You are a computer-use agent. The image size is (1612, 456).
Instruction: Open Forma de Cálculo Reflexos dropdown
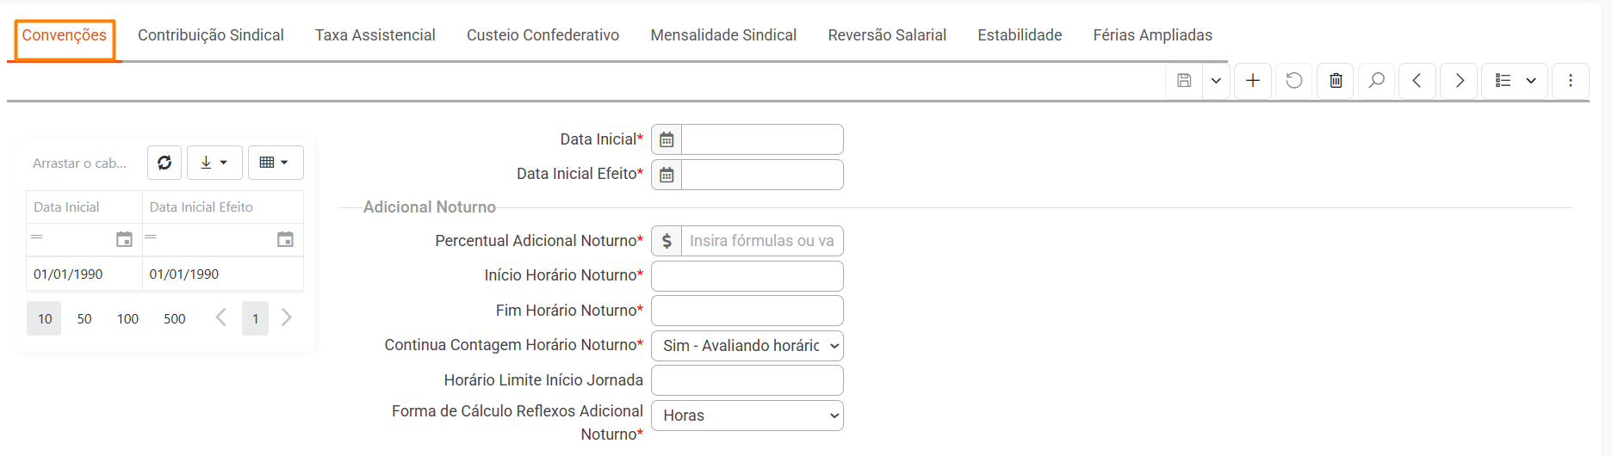tap(747, 416)
